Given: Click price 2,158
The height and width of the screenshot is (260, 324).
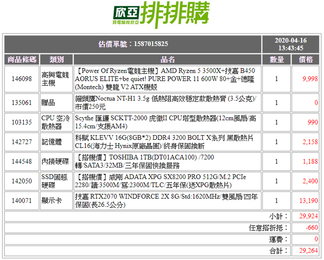Looking at the screenshot, I should point(310,142).
